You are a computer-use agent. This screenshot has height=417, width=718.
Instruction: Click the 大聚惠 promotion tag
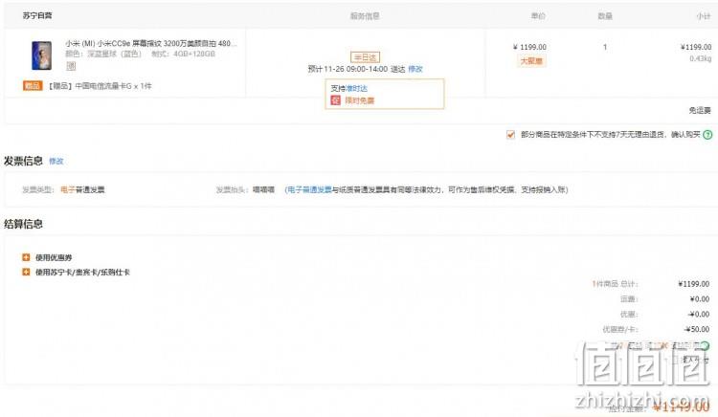(531, 61)
